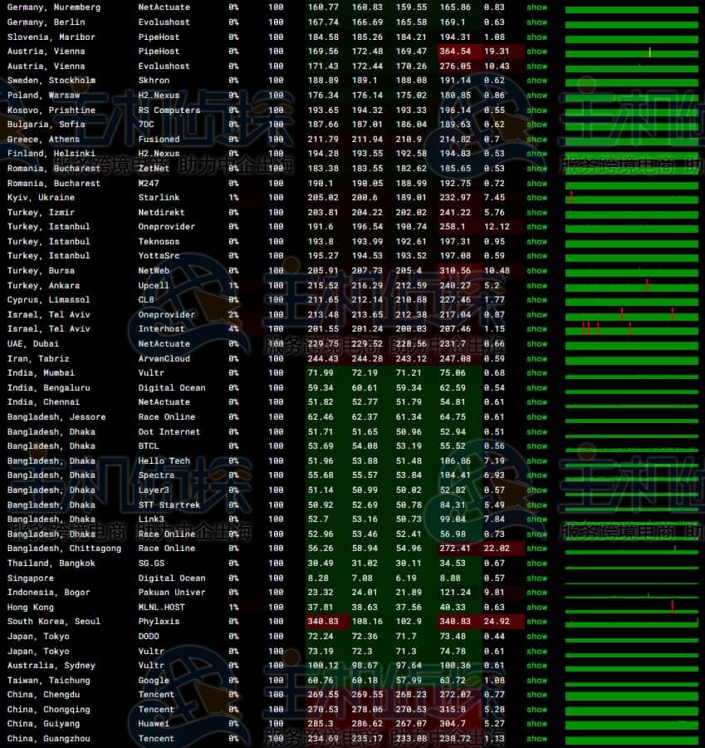Open latency graph for Israel Oneprovider row
Image resolution: width=705 pixels, height=748 pixels.
click(x=632, y=315)
